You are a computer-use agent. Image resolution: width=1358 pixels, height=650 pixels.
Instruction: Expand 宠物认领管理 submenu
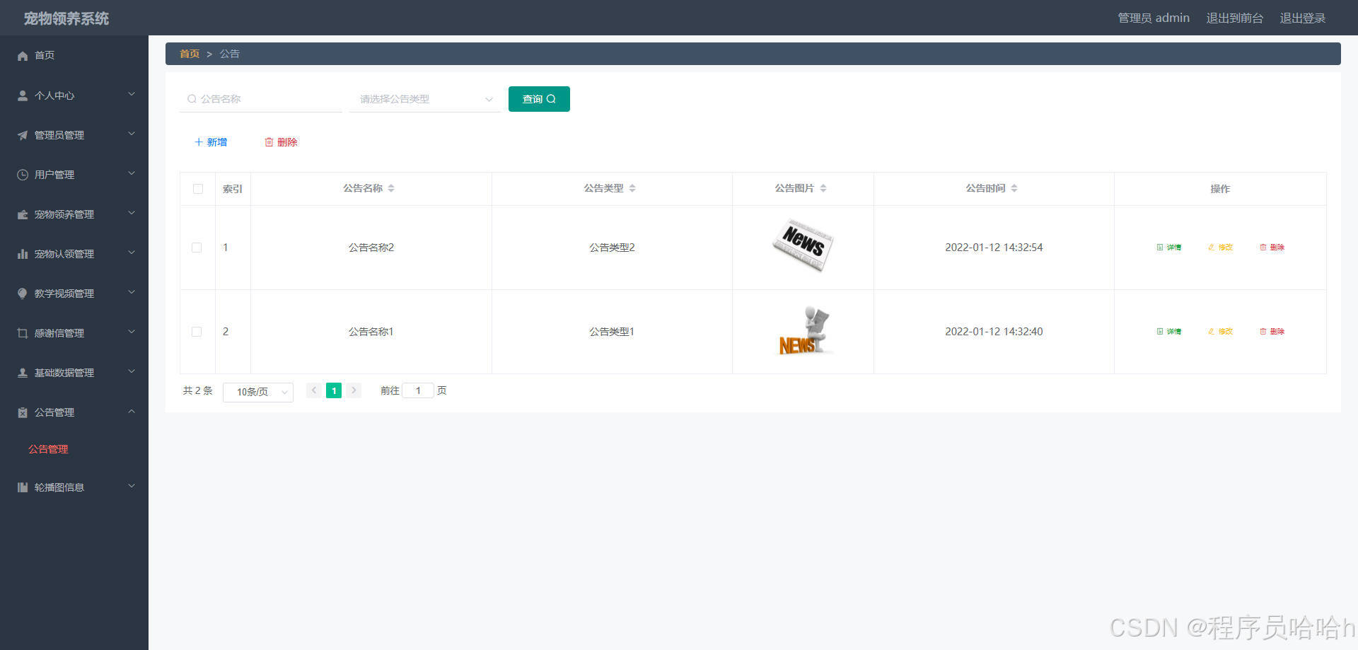point(132,253)
